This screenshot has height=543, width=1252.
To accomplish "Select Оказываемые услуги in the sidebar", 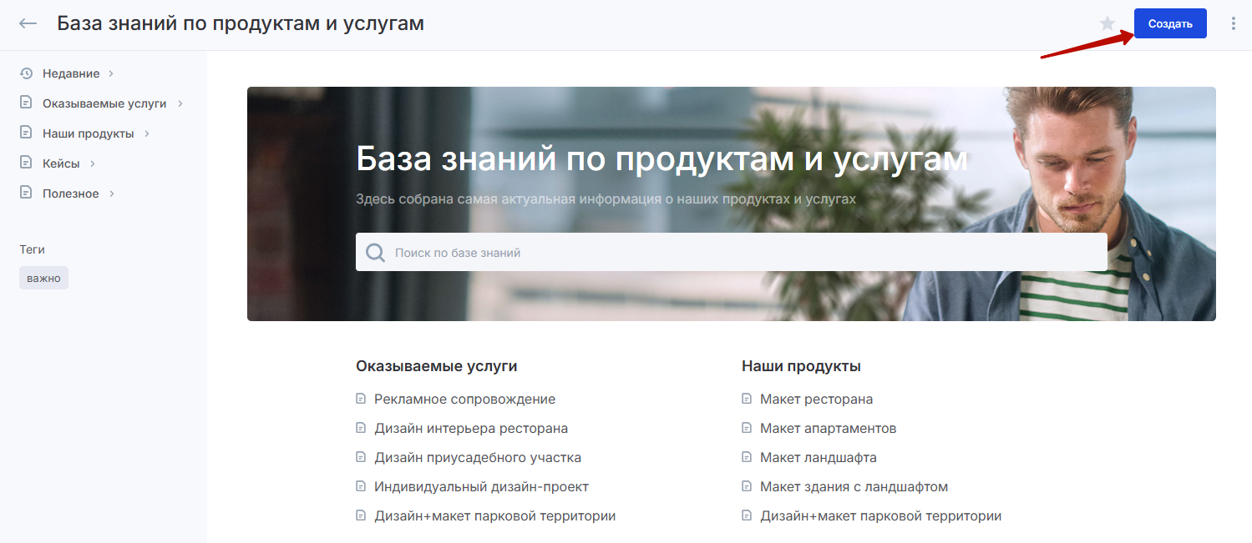I will click(104, 103).
